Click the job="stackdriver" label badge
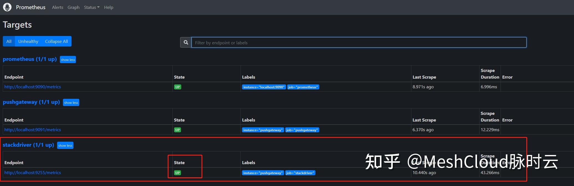The width and height of the screenshot is (574, 186). (300, 173)
